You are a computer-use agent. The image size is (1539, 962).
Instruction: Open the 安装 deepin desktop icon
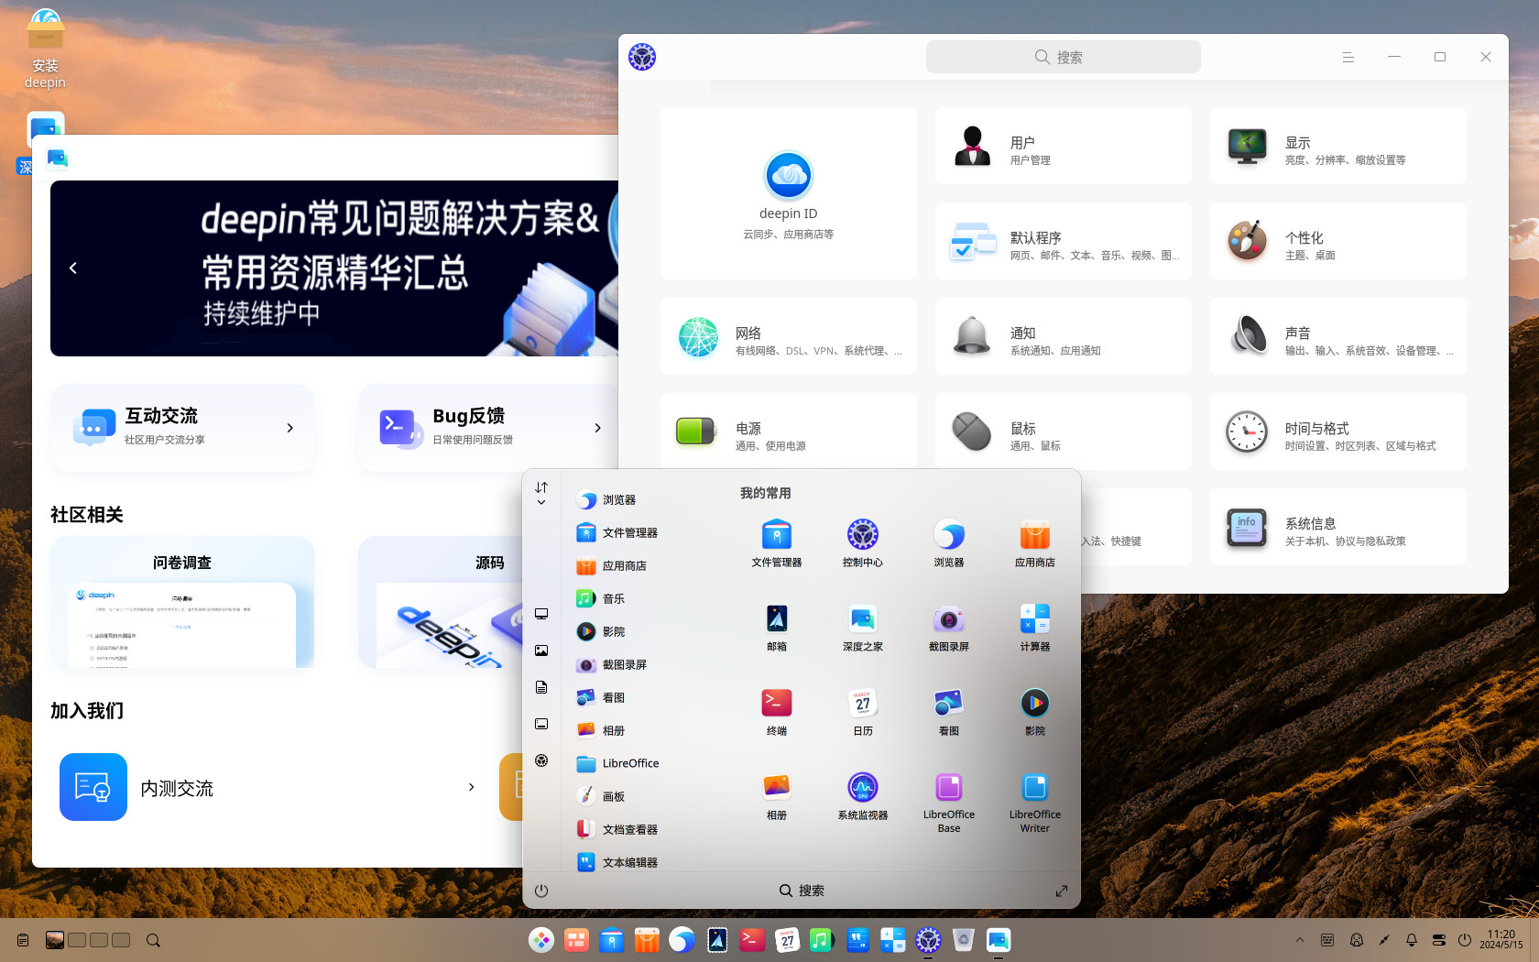point(45,49)
